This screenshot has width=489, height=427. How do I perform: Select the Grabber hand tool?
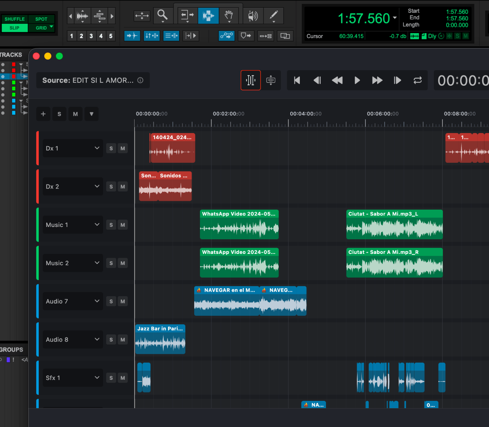point(229,16)
